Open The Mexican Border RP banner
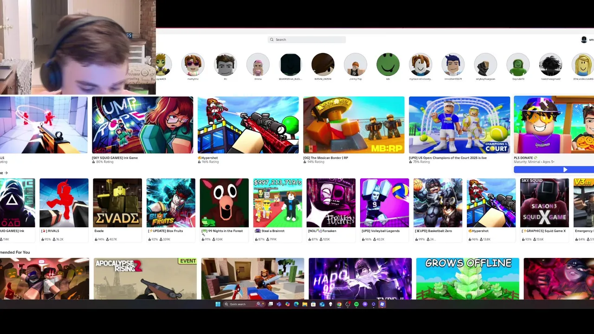 point(354,125)
